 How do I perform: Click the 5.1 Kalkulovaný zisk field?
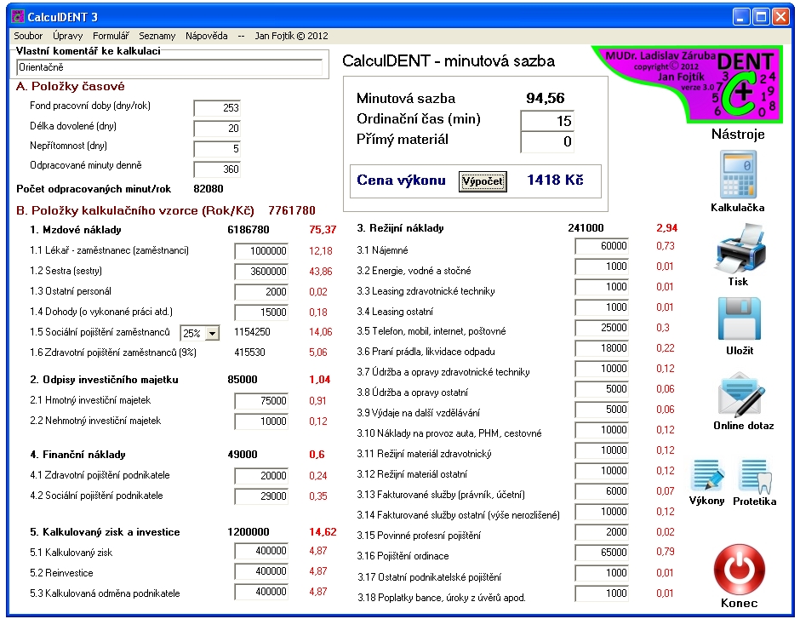click(261, 551)
